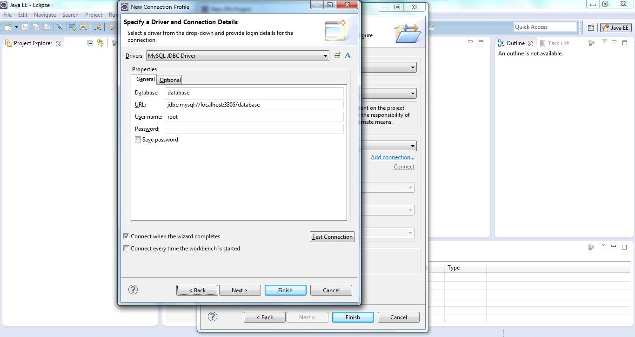Click the Open Perspective icon
The height and width of the screenshot is (337, 635).
[591, 27]
